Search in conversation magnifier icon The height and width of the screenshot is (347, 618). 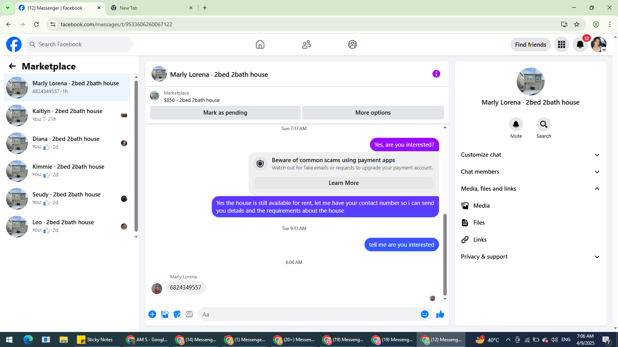coord(544,124)
